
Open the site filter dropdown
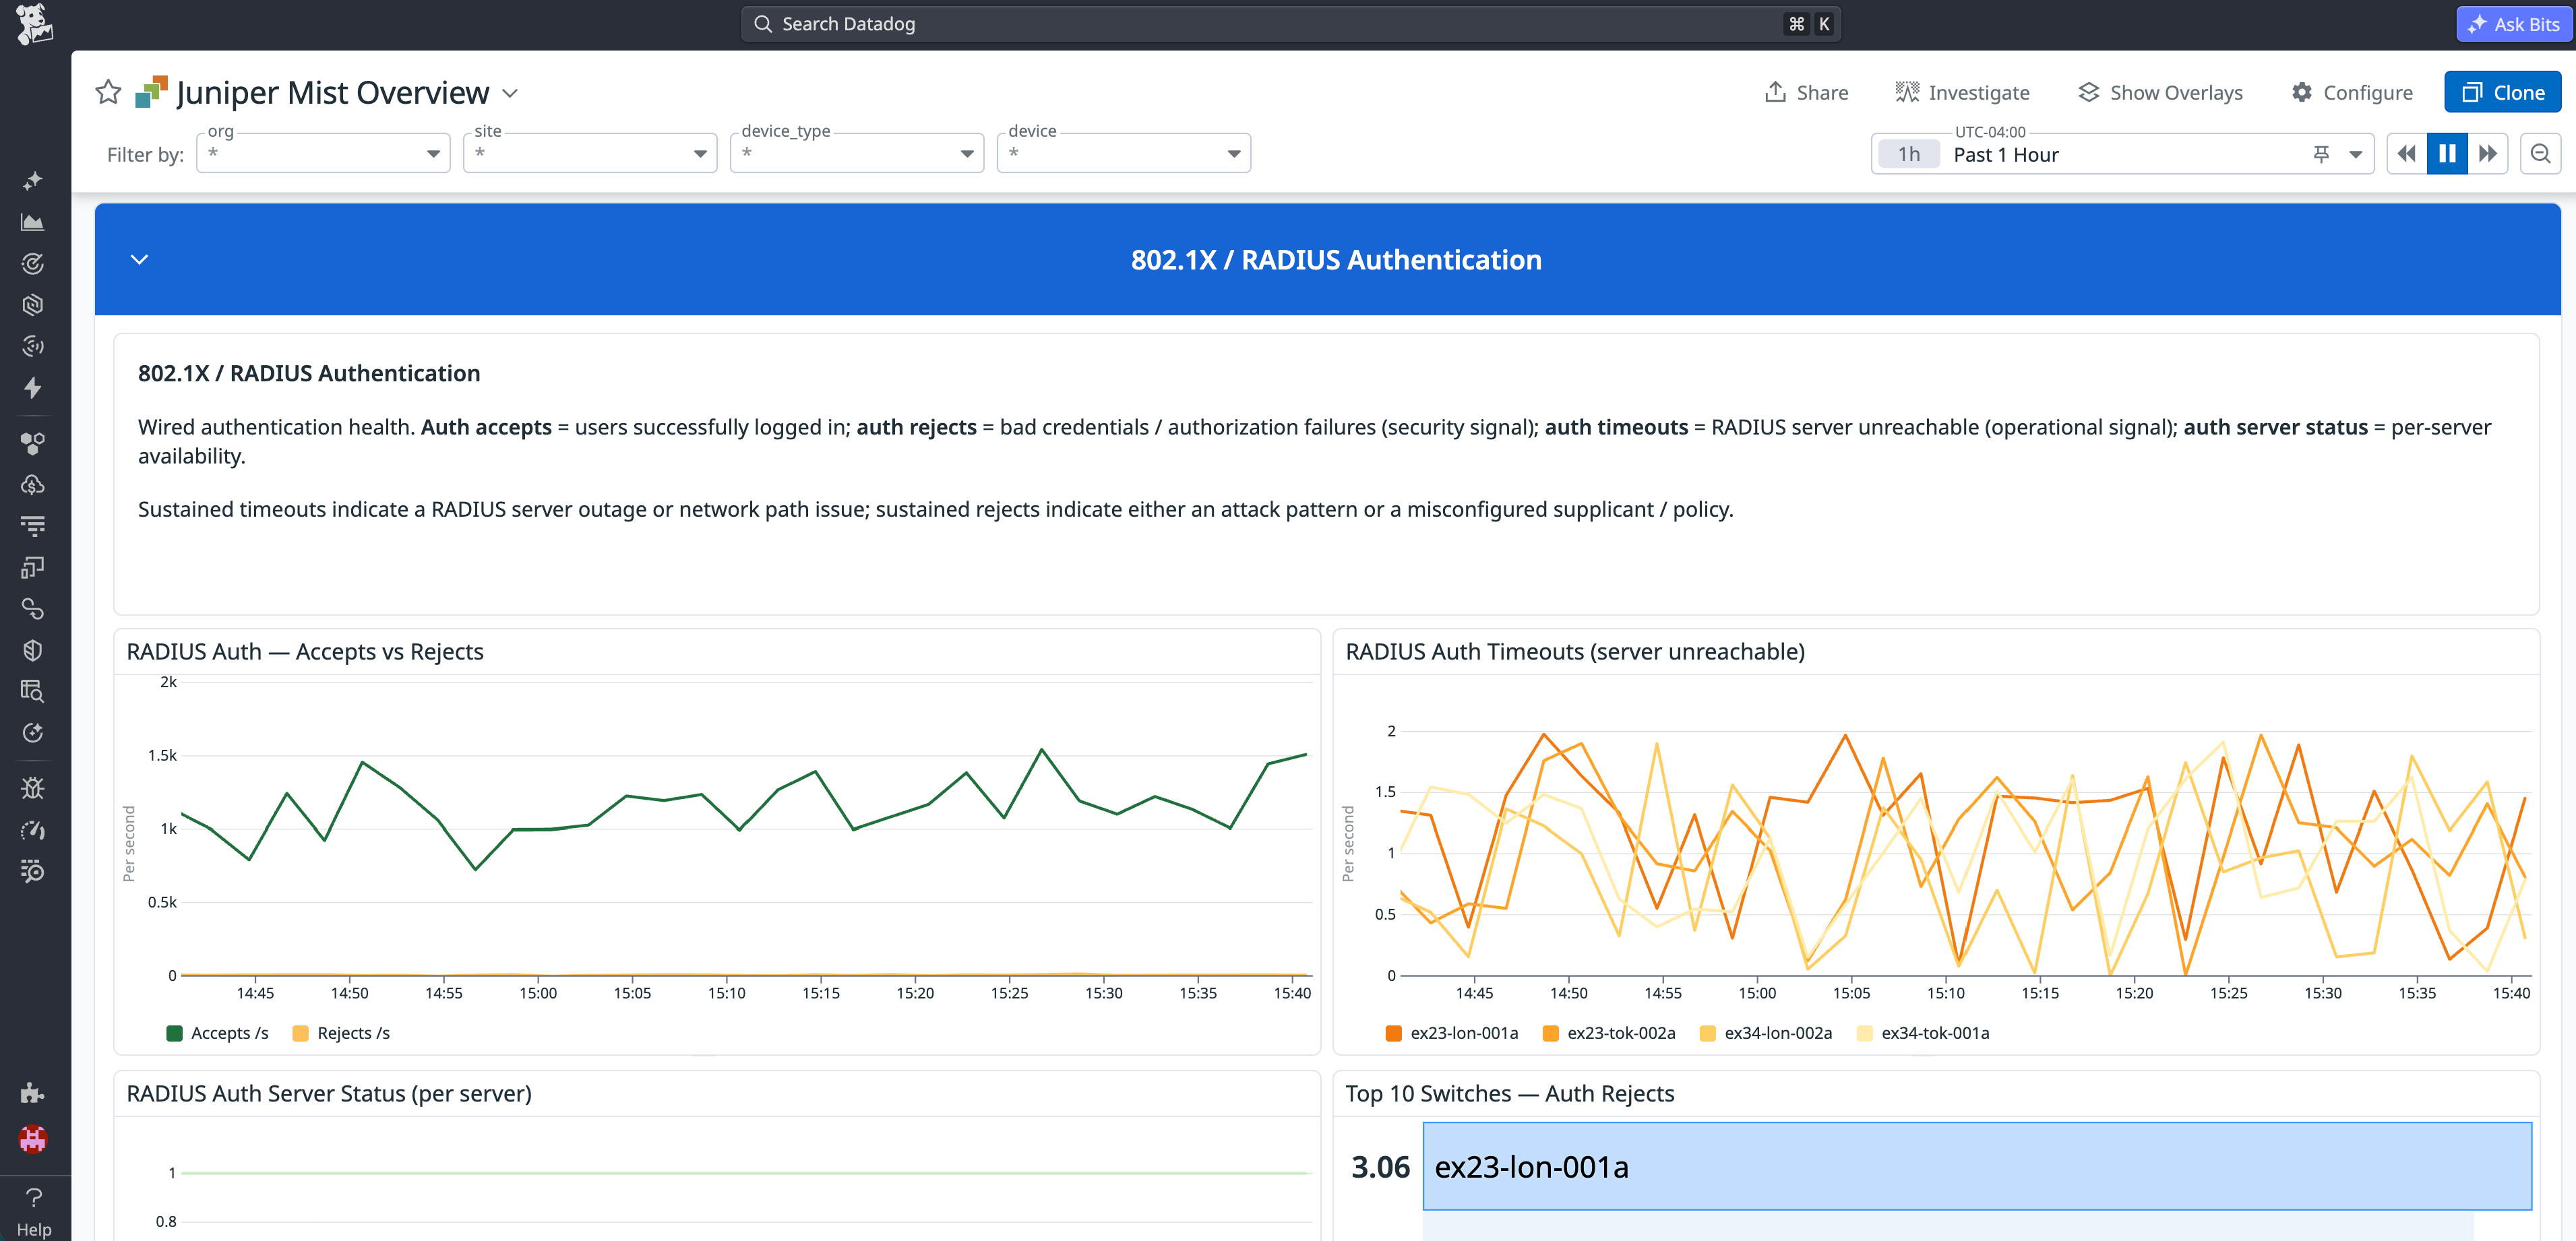point(590,153)
